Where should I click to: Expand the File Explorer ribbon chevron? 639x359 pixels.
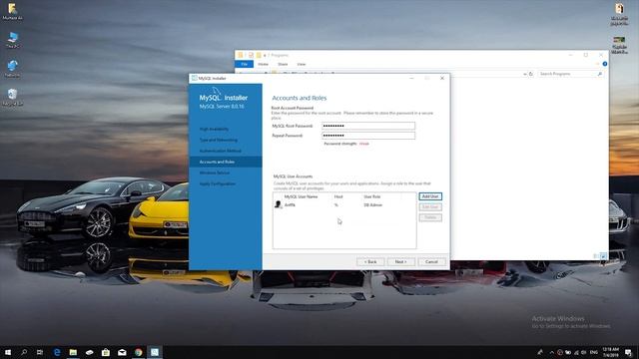click(x=597, y=64)
